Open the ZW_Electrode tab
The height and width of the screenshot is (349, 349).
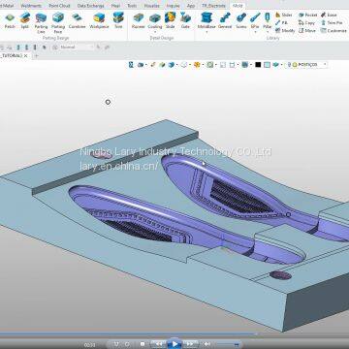pyautogui.click(x=213, y=6)
